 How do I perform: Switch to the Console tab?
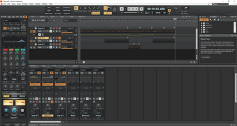point(33,125)
